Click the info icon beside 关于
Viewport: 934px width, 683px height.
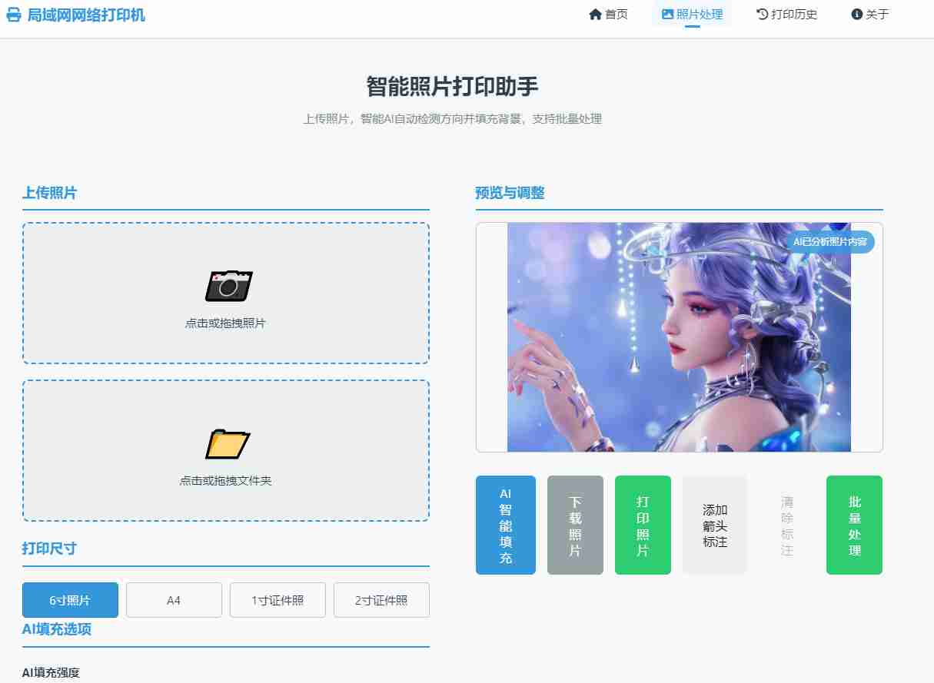857,14
